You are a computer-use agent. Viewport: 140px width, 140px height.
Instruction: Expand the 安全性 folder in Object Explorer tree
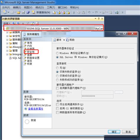coord(7,36)
